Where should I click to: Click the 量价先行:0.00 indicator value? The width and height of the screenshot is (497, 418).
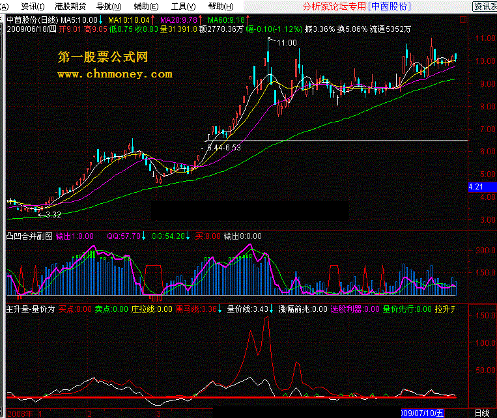407,309
